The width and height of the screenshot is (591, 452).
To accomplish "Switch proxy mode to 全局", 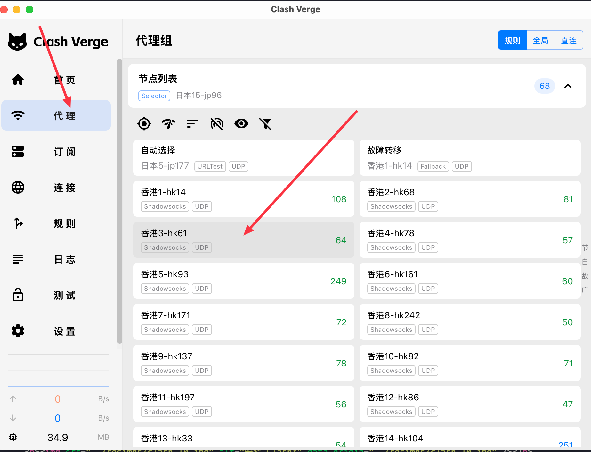I will (x=540, y=40).
